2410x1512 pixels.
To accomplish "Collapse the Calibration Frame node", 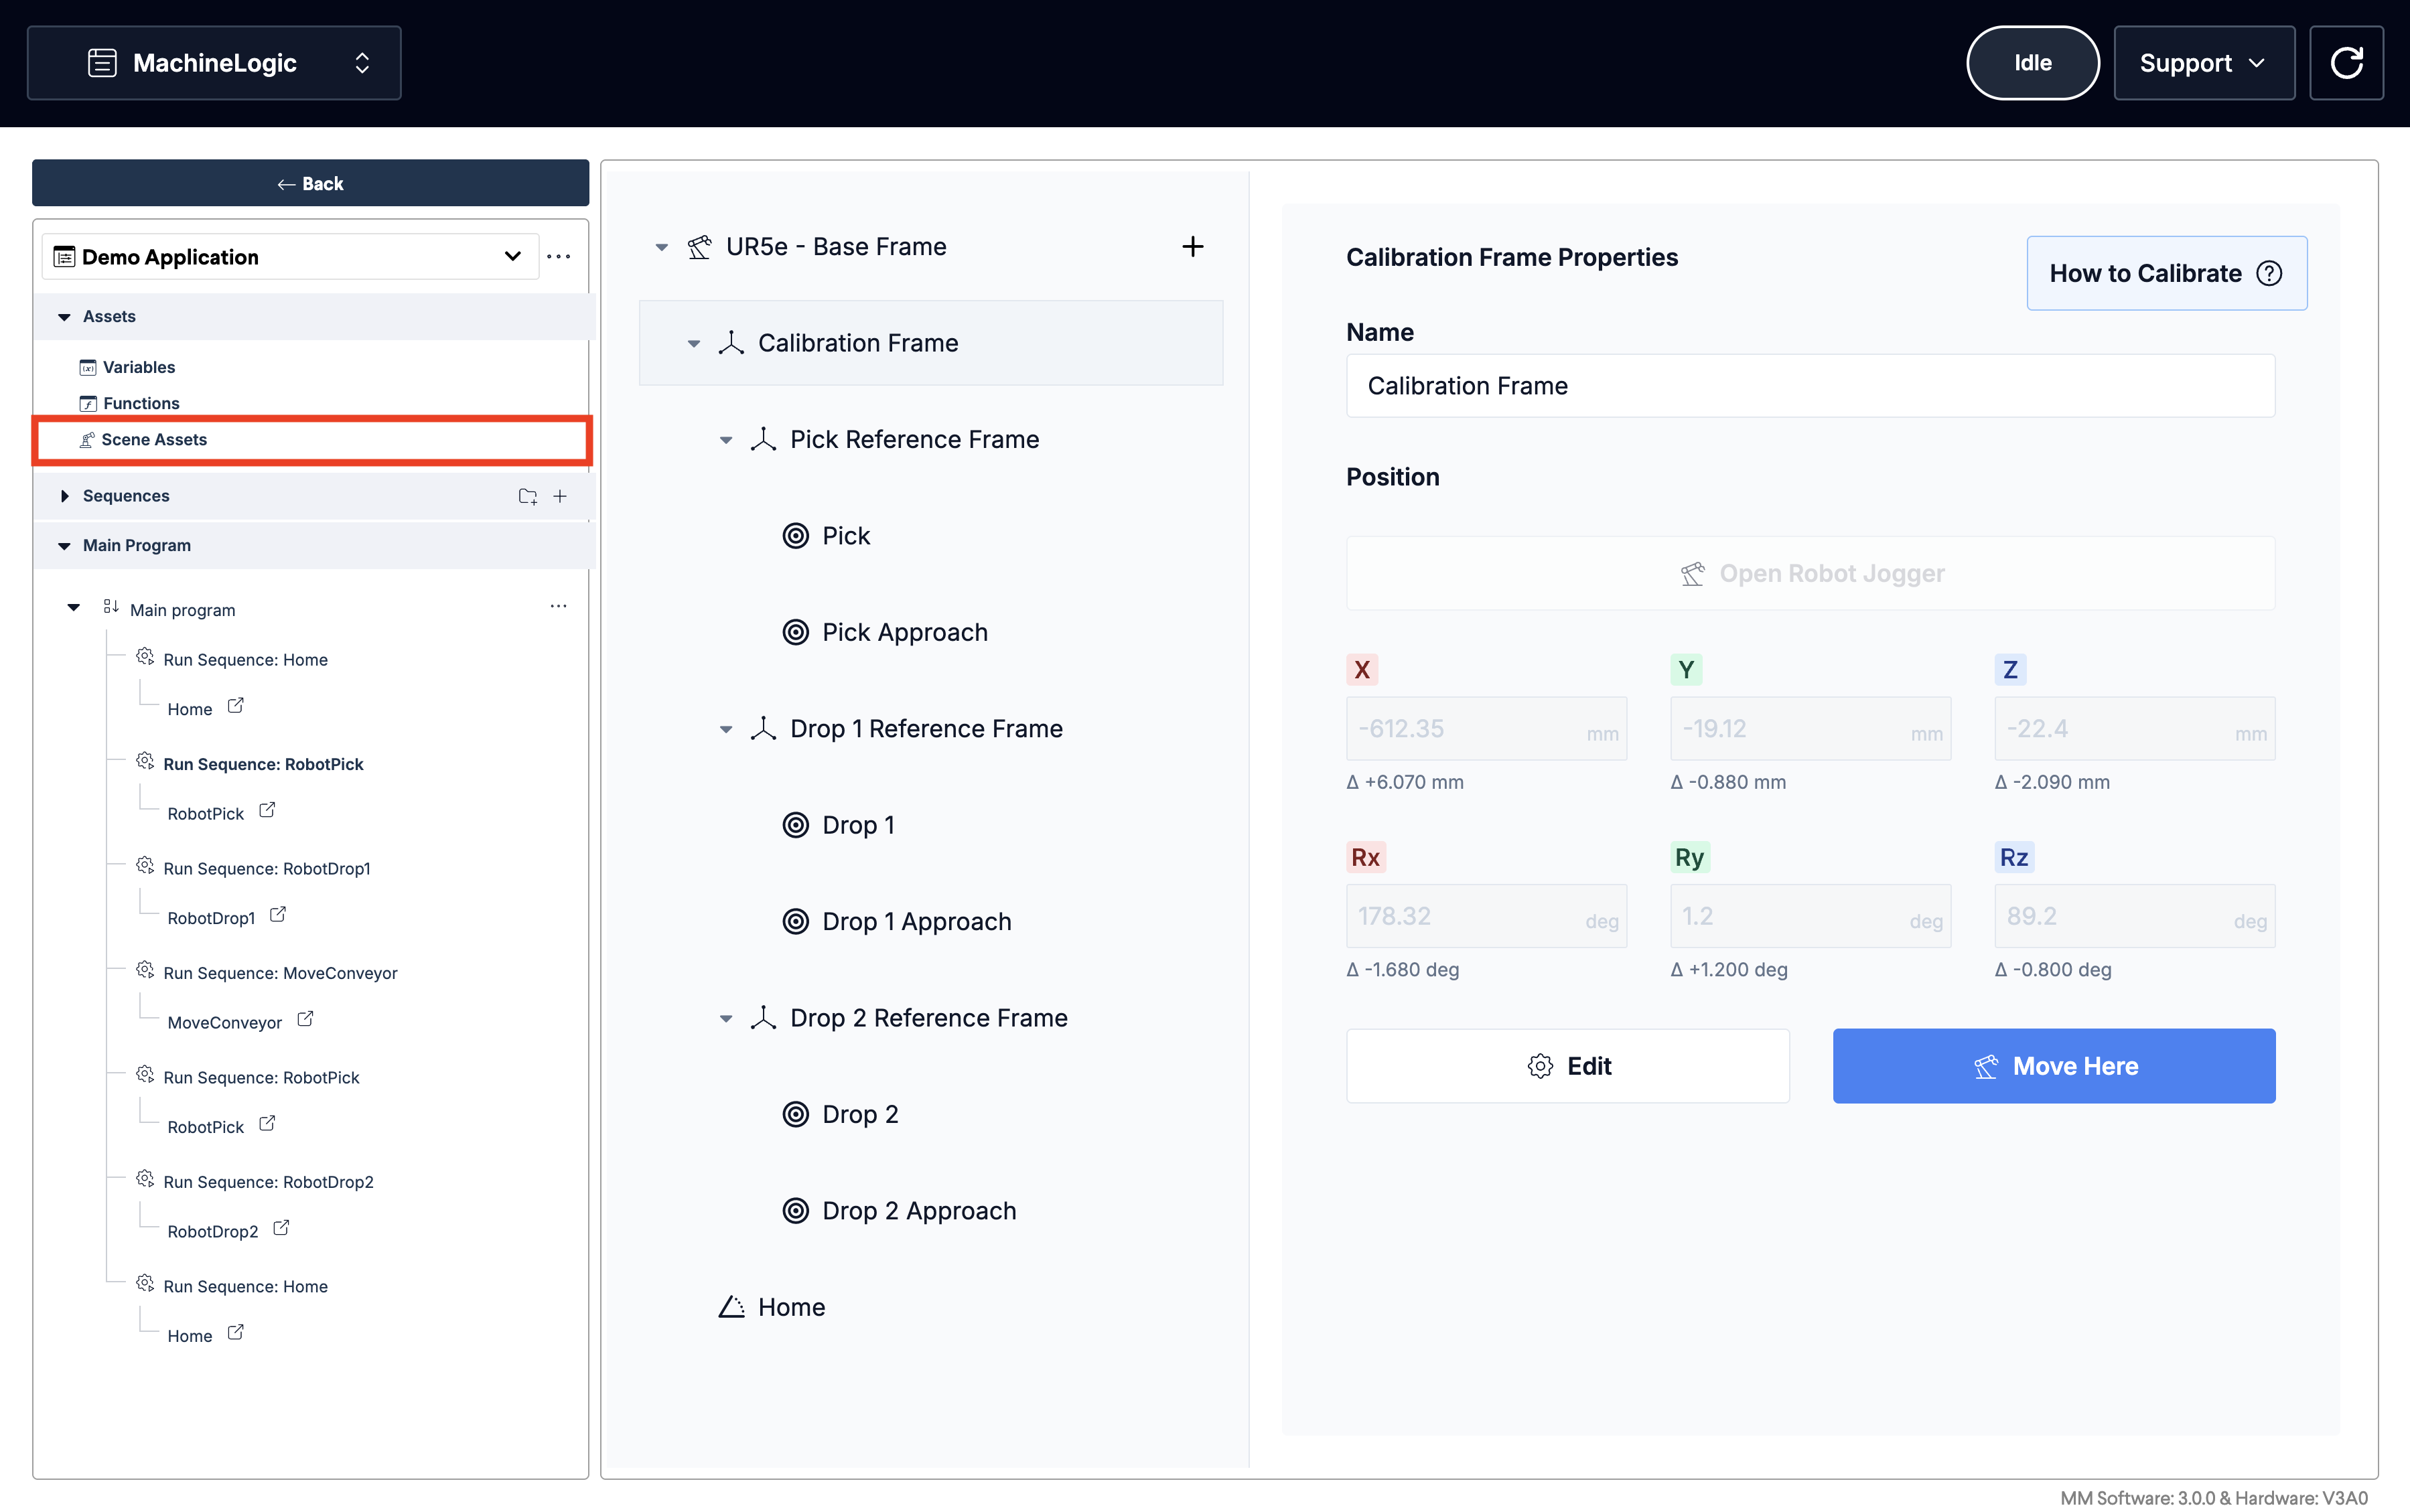I will coord(693,344).
